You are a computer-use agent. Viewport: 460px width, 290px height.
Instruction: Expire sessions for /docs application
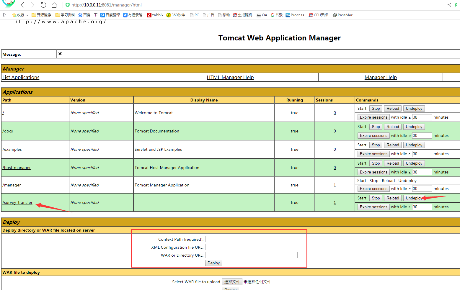(x=373, y=135)
